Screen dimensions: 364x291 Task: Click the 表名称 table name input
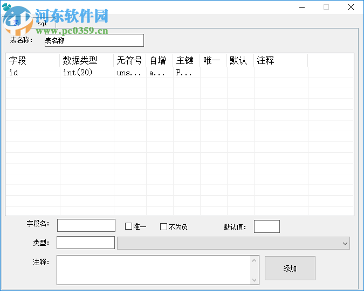tap(94, 40)
